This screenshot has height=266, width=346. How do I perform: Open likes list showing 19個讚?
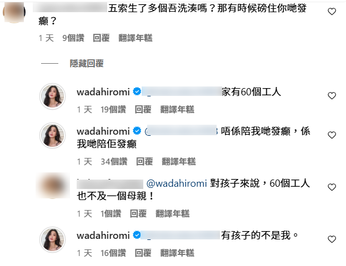tap(113, 109)
